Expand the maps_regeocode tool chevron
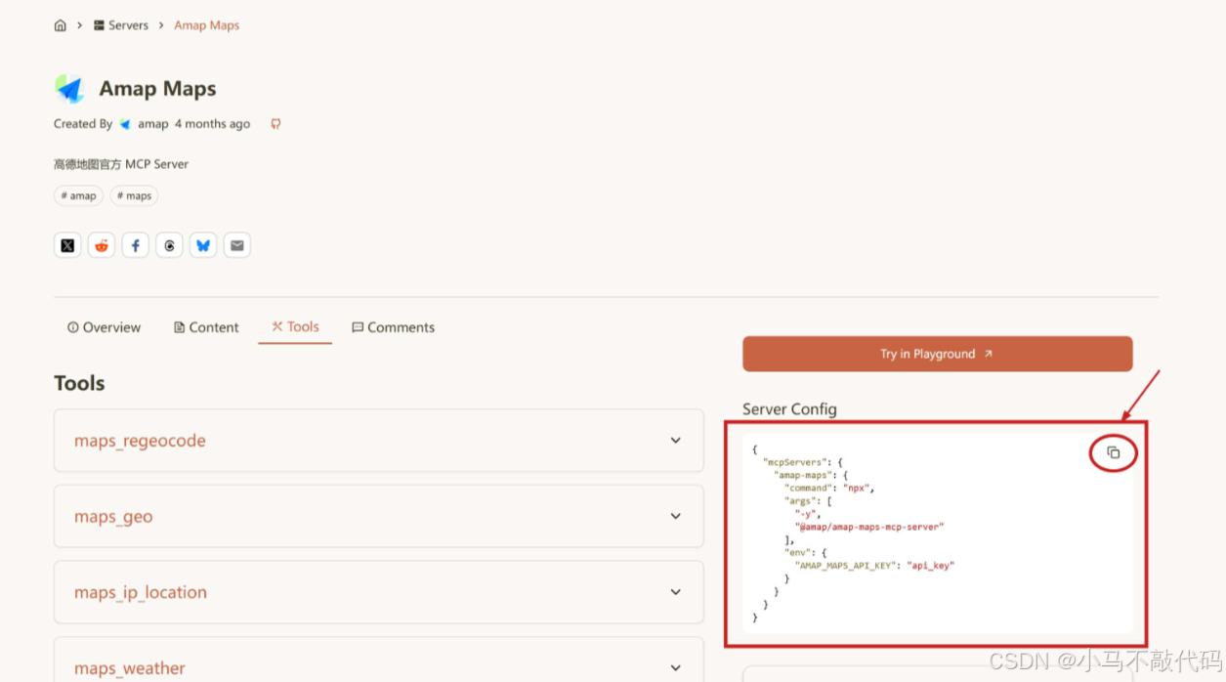Screen dimensions: 1226x682 [675, 441]
